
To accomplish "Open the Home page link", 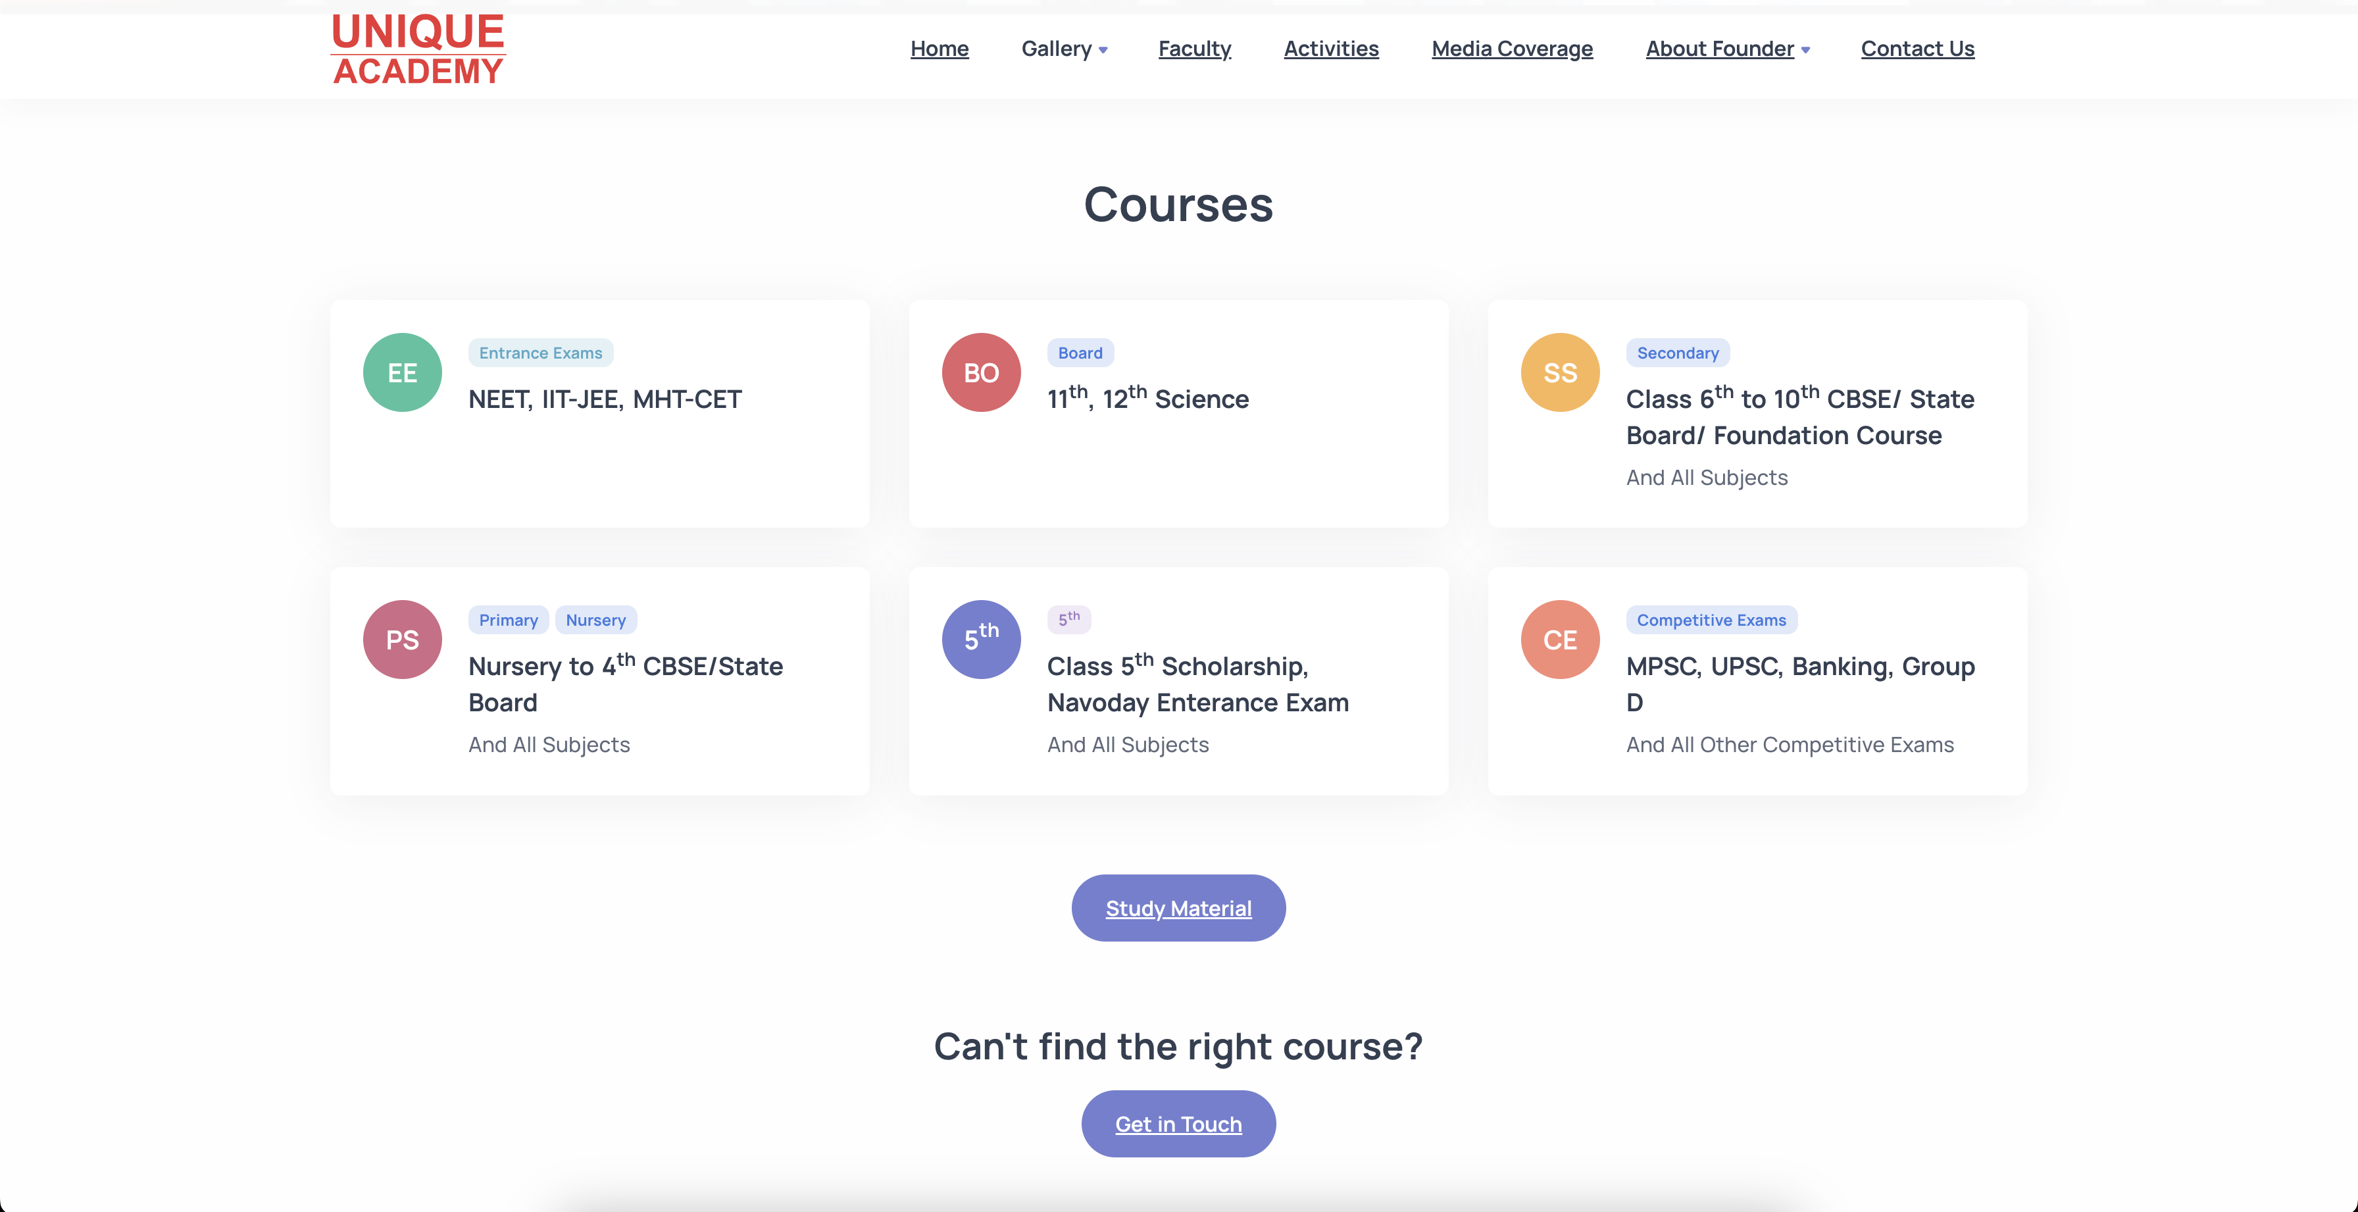I will [939, 49].
